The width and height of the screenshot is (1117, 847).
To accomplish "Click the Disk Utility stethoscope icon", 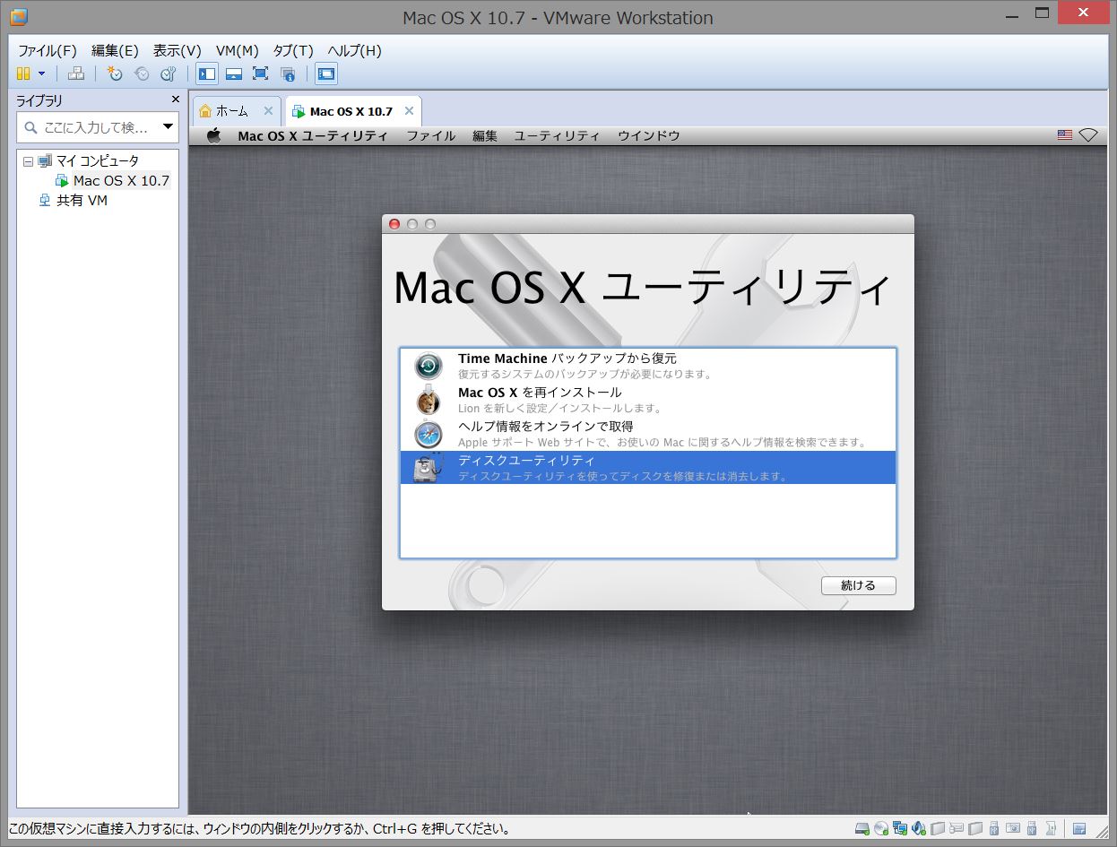I will tap(429, 468).
